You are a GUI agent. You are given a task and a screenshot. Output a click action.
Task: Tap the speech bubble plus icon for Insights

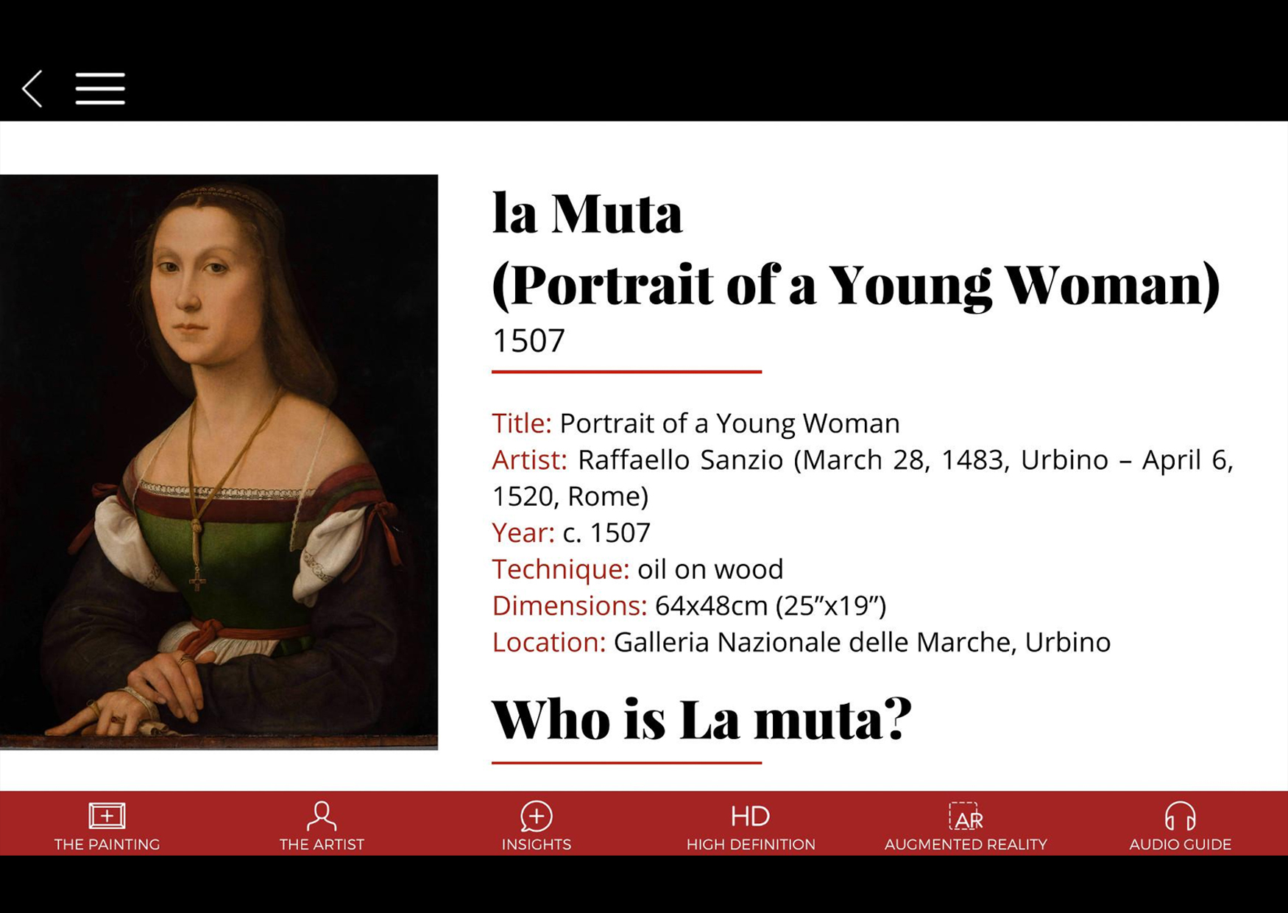[x=536, y=816]
